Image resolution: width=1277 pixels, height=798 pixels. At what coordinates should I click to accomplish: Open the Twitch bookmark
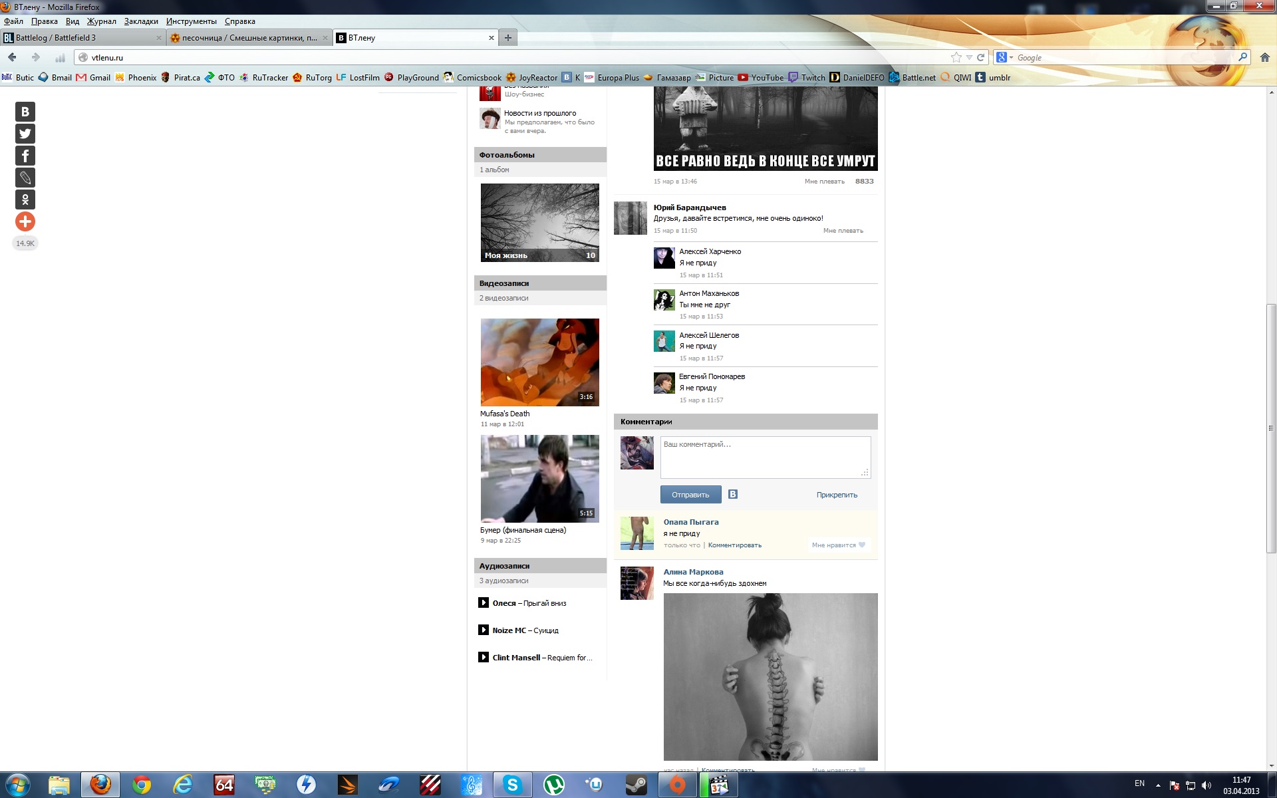coord(807,77)
